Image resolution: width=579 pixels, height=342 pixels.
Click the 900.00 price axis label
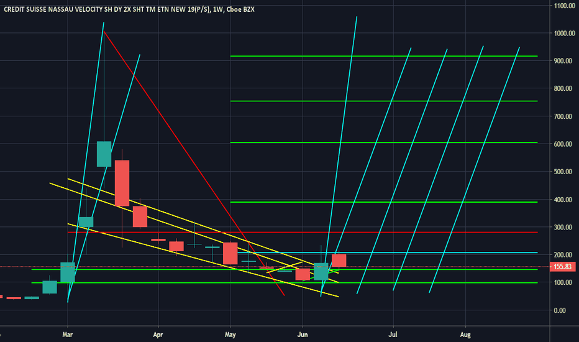[564, 61]
